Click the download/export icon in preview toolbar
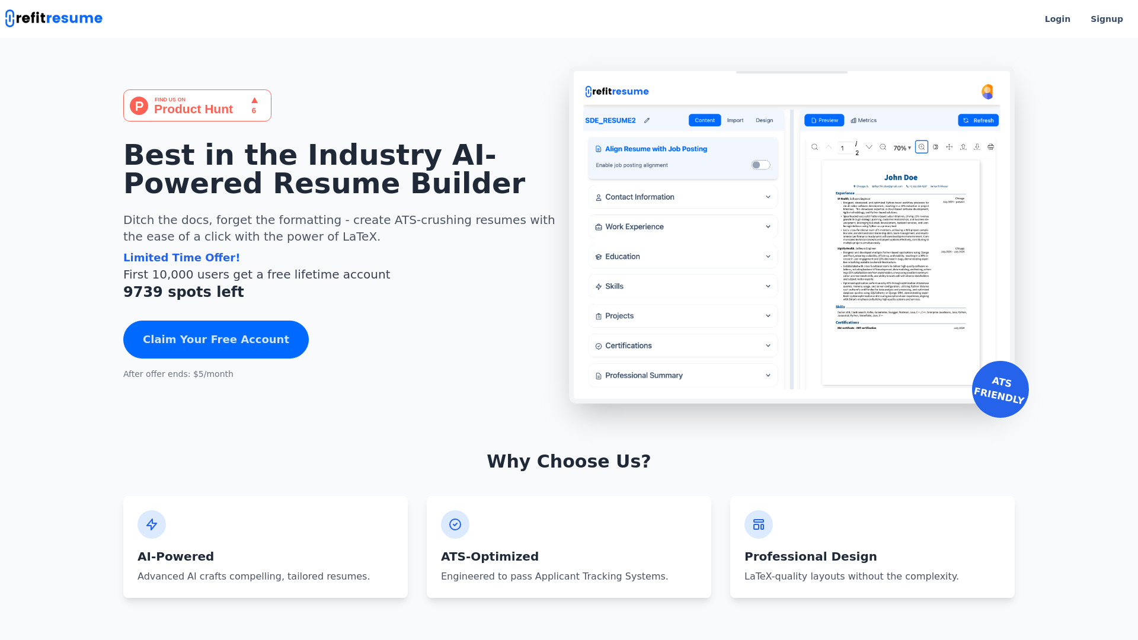1138x640 pixels. (x=976, y=148)
